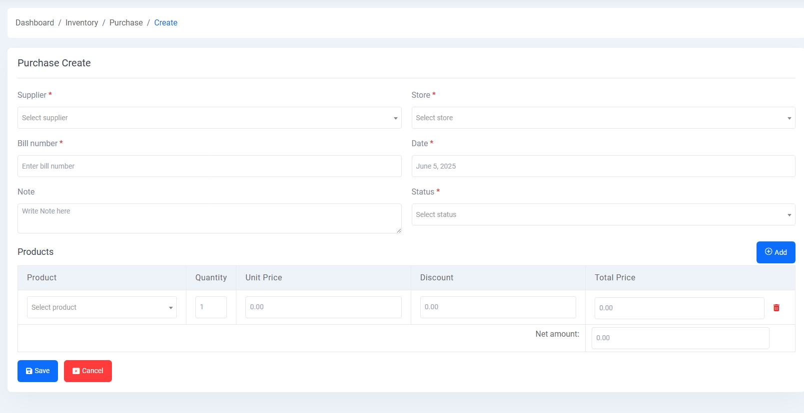Go to Dashboard breadcrumb link

click(x=34, y=23)
